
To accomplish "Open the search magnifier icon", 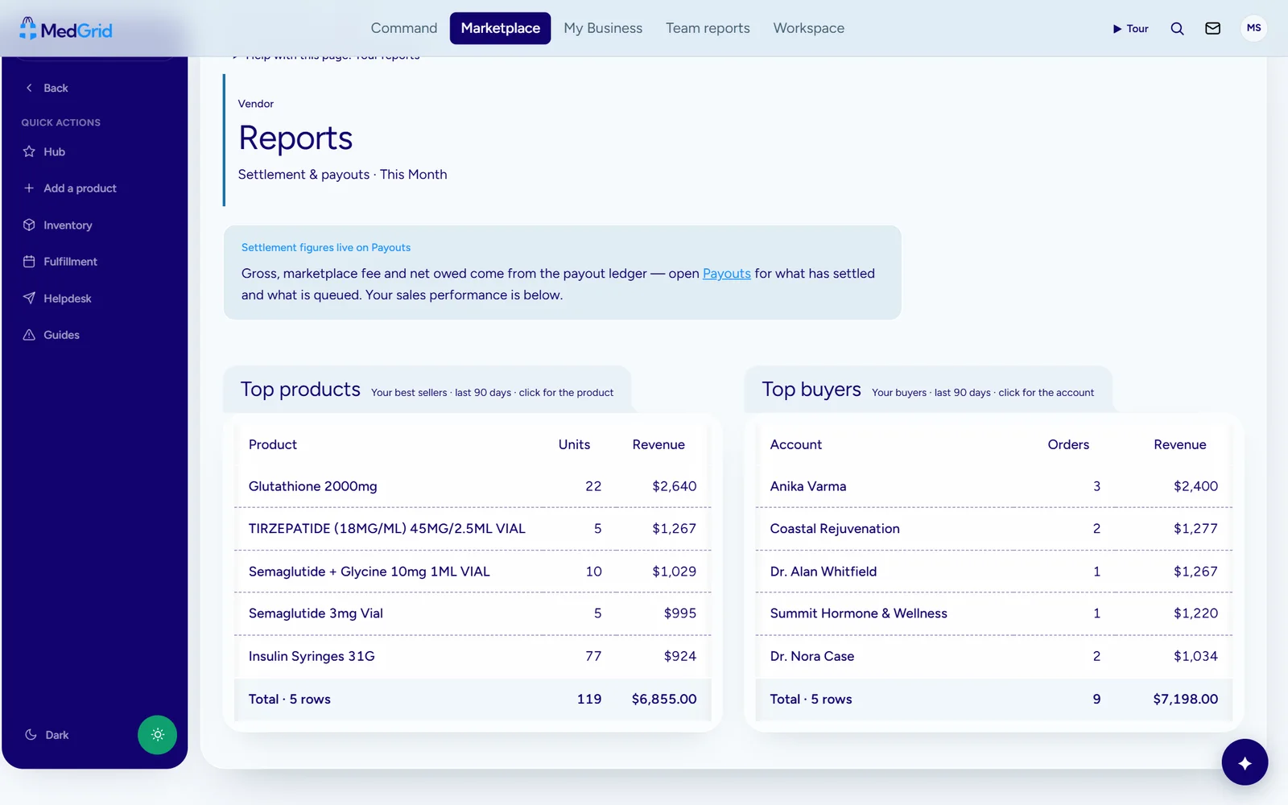I will point(1177,28).
